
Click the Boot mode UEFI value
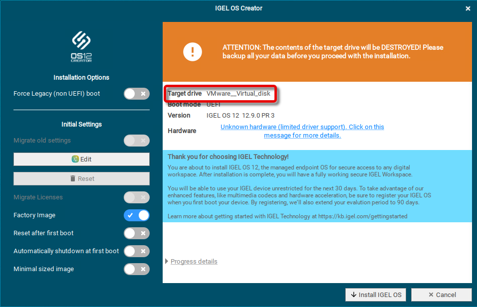pyautogui.click(x=214, y=105)
